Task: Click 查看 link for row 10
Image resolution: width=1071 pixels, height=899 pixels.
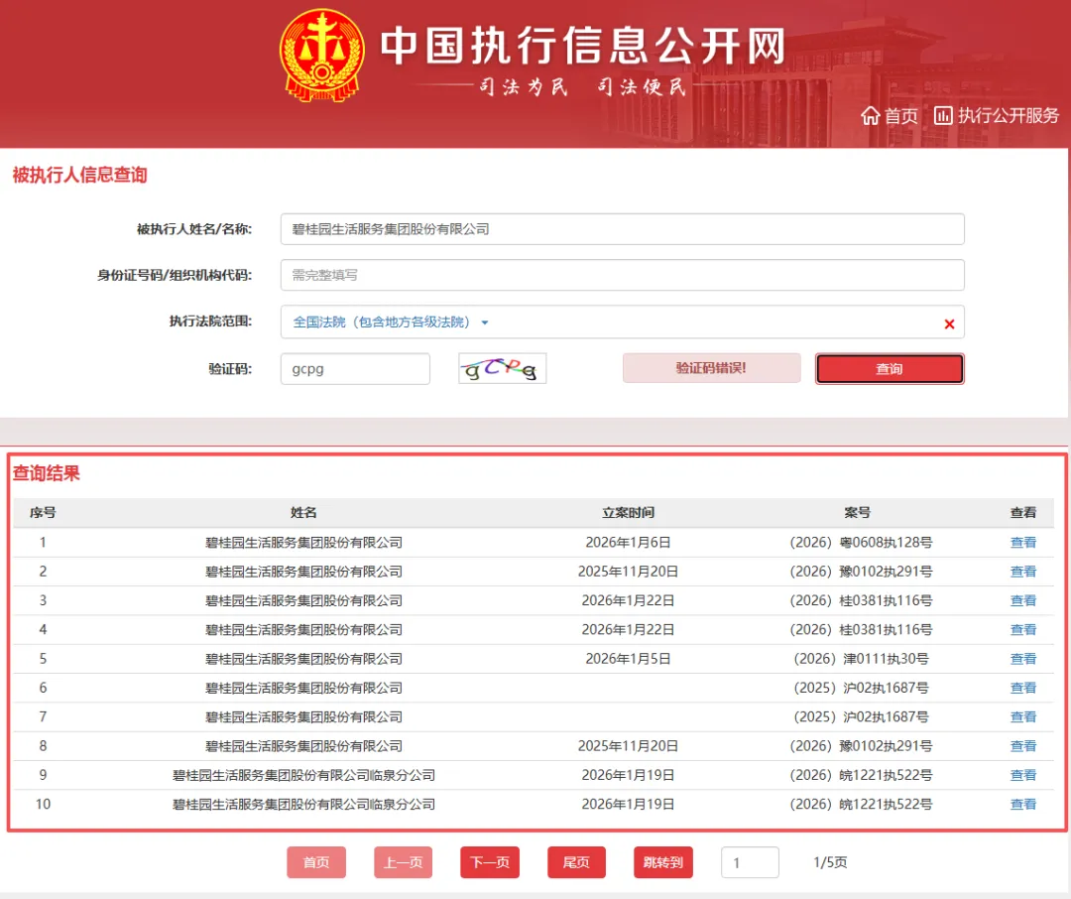Action: click(1023, 804)
